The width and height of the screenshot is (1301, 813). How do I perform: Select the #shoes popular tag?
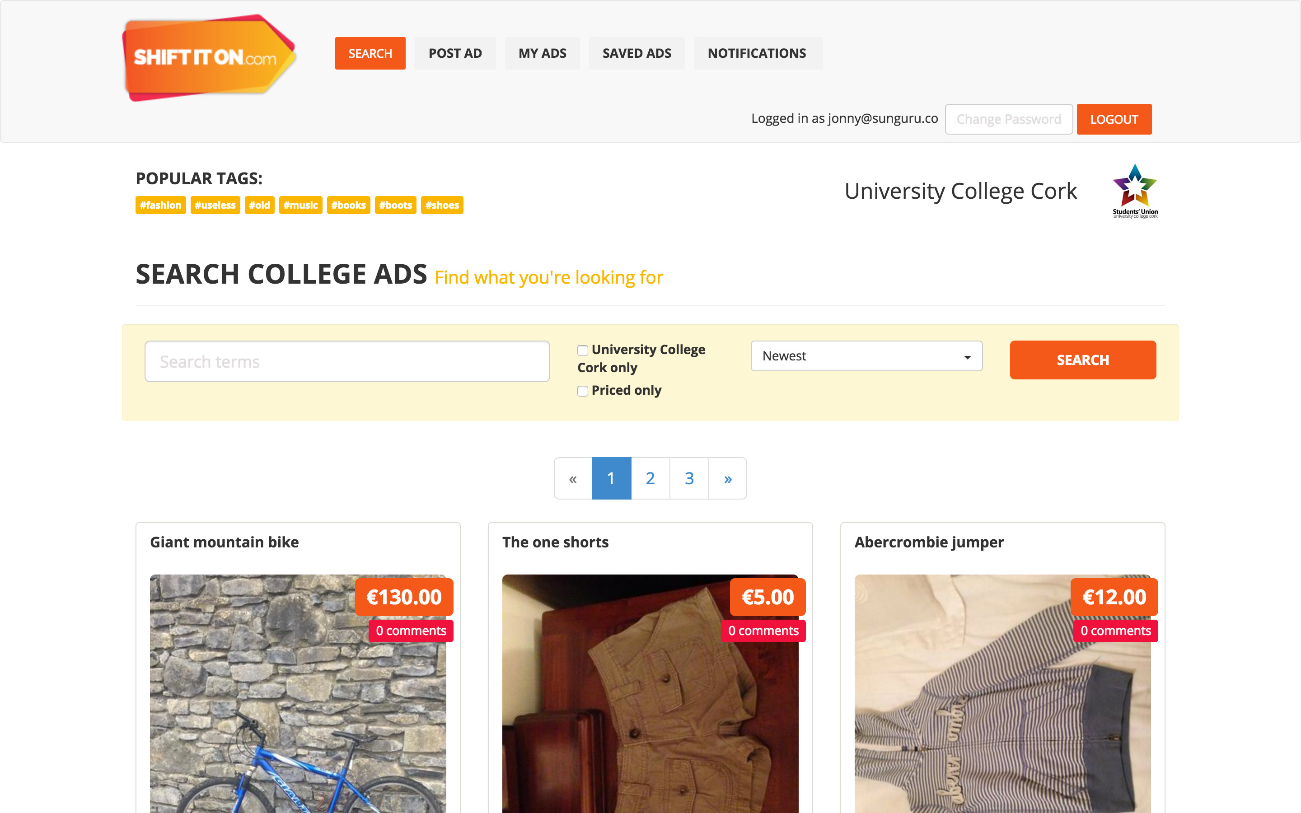click(x=441, y=205)
